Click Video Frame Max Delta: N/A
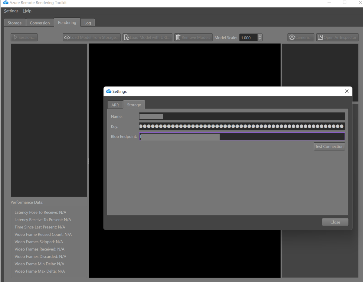The height and width of the screenshot is (282, 363). pyautogui.click(x=40, y=271)
